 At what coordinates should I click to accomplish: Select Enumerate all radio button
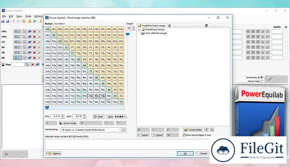[x=262, y=77]
